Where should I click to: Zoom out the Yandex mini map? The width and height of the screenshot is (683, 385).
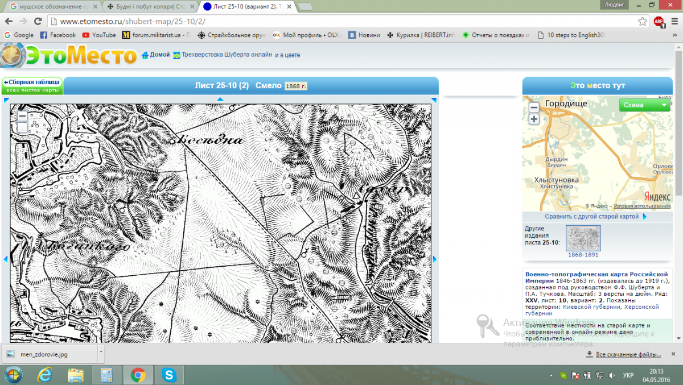[x=534, y=107]
